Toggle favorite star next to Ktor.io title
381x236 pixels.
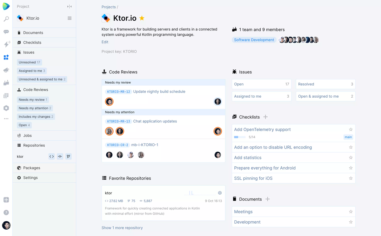click(142, 18)
